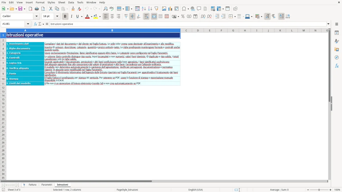The image size is (342, 192).
Task: Open the Format menu
Action: pyautogui.click(x=40, y=2)
